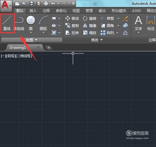156x147 pixels.
Task: Click the 文字 Text tool
Action: pyautogui.click(x=138, y=23)
